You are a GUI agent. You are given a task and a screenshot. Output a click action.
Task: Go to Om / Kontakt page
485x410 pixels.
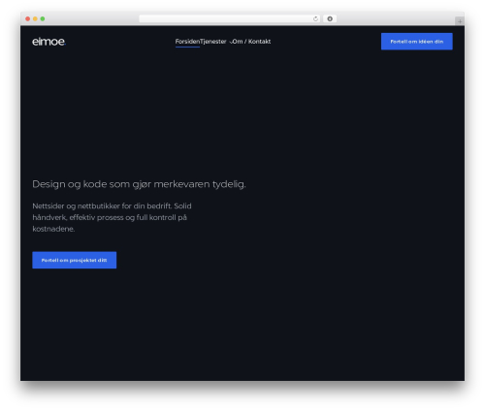251,42
